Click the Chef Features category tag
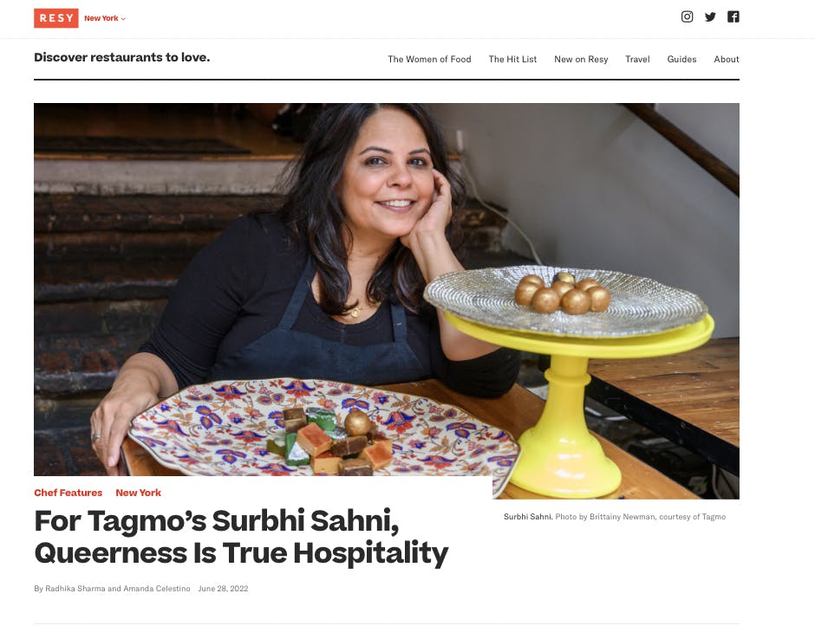The width and height of the screenshot is (815, 632). click(68, 493)
